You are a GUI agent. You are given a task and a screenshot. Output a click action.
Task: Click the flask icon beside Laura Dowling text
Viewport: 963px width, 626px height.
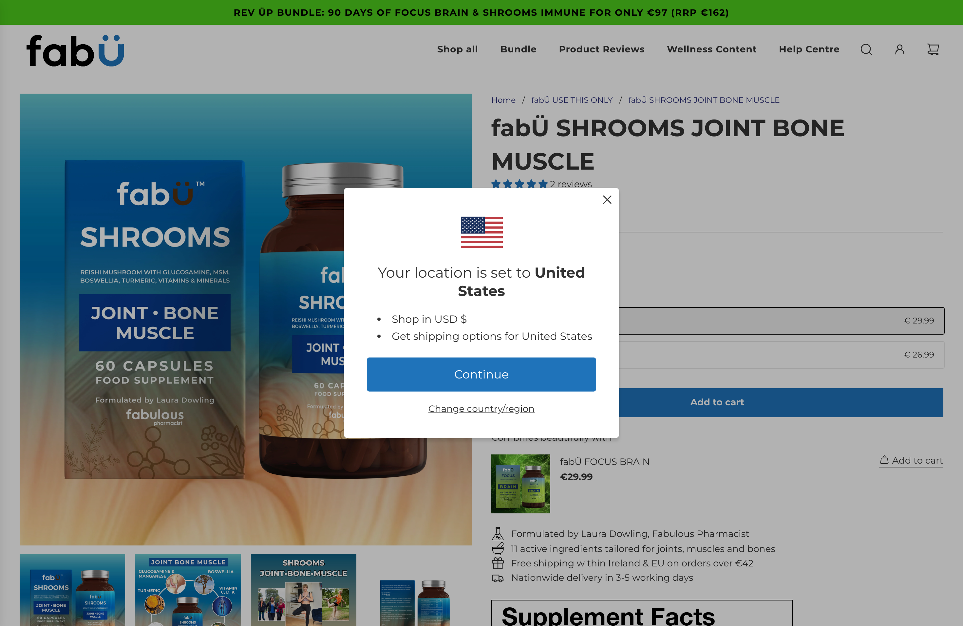498,534
